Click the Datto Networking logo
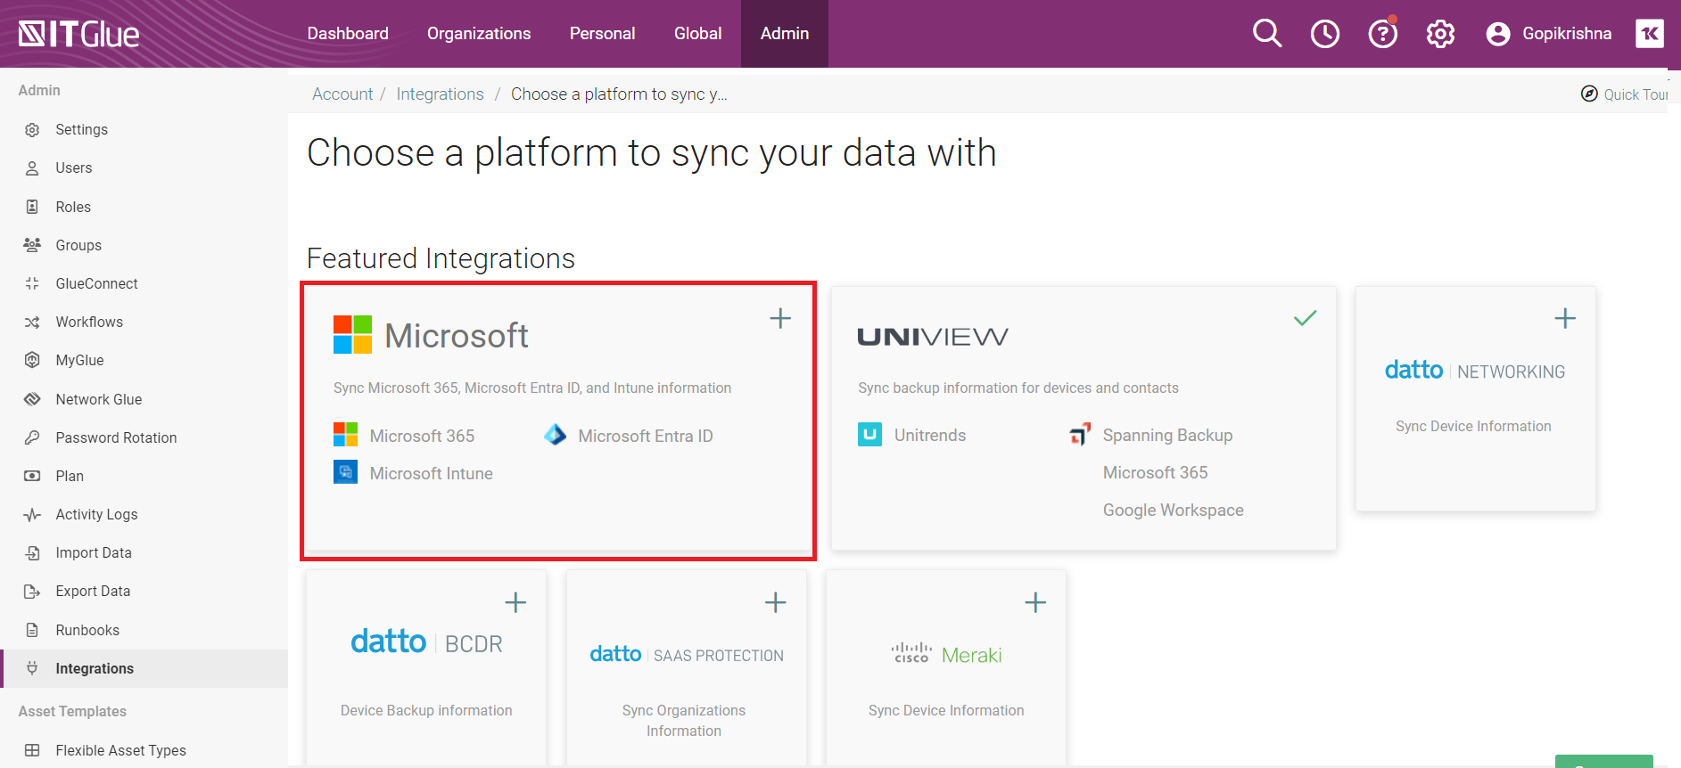This screenshot has width=1681, height=768. [x=1474, y=370]
